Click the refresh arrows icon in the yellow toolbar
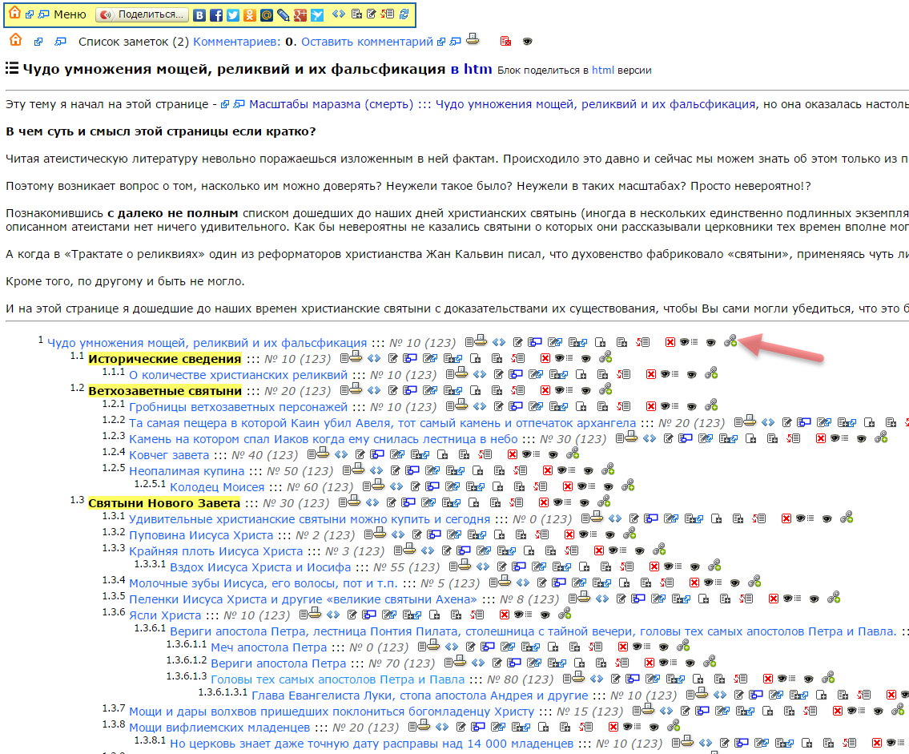This screenshot has width=909, height=754. [404, 14]
